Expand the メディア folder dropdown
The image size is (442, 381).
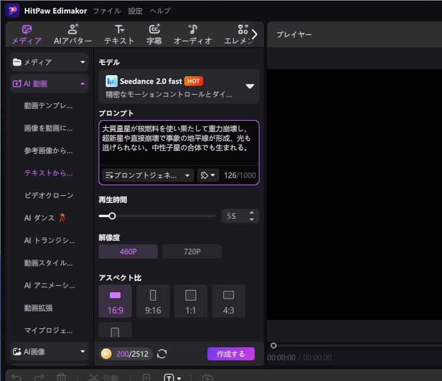pos(49,62)
